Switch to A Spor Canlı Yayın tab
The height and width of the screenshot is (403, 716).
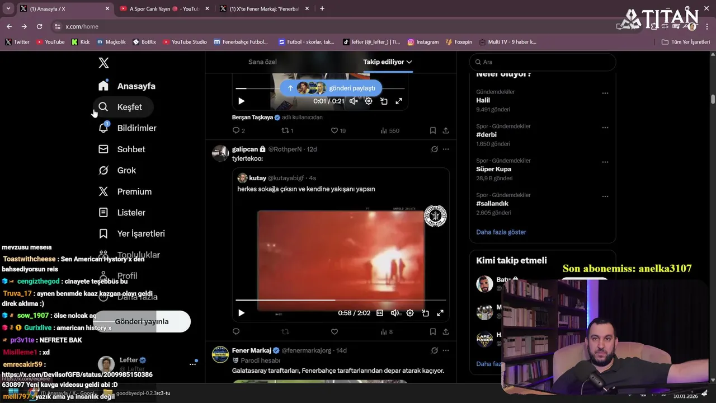click(164, 9)
